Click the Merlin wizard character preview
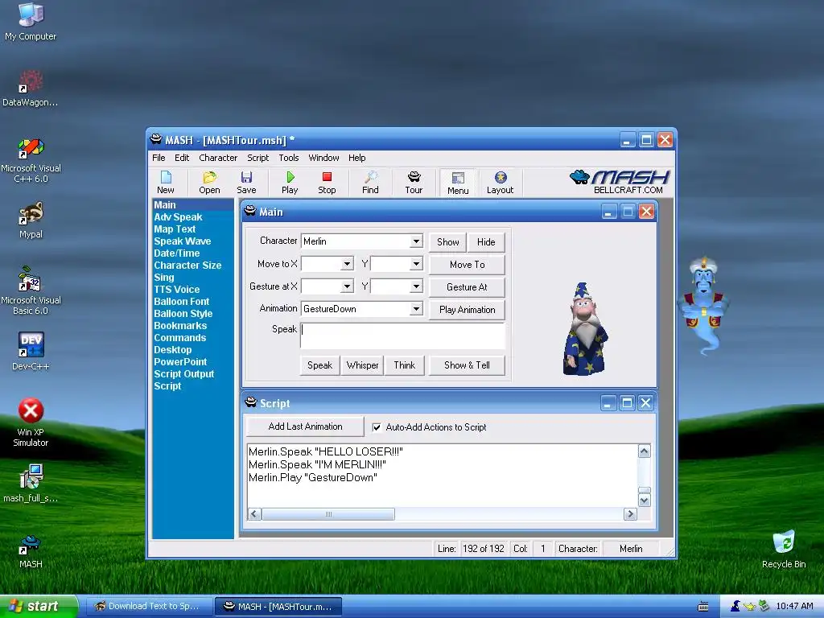Screen dimensions: 824x618 [x=584, y=330]
